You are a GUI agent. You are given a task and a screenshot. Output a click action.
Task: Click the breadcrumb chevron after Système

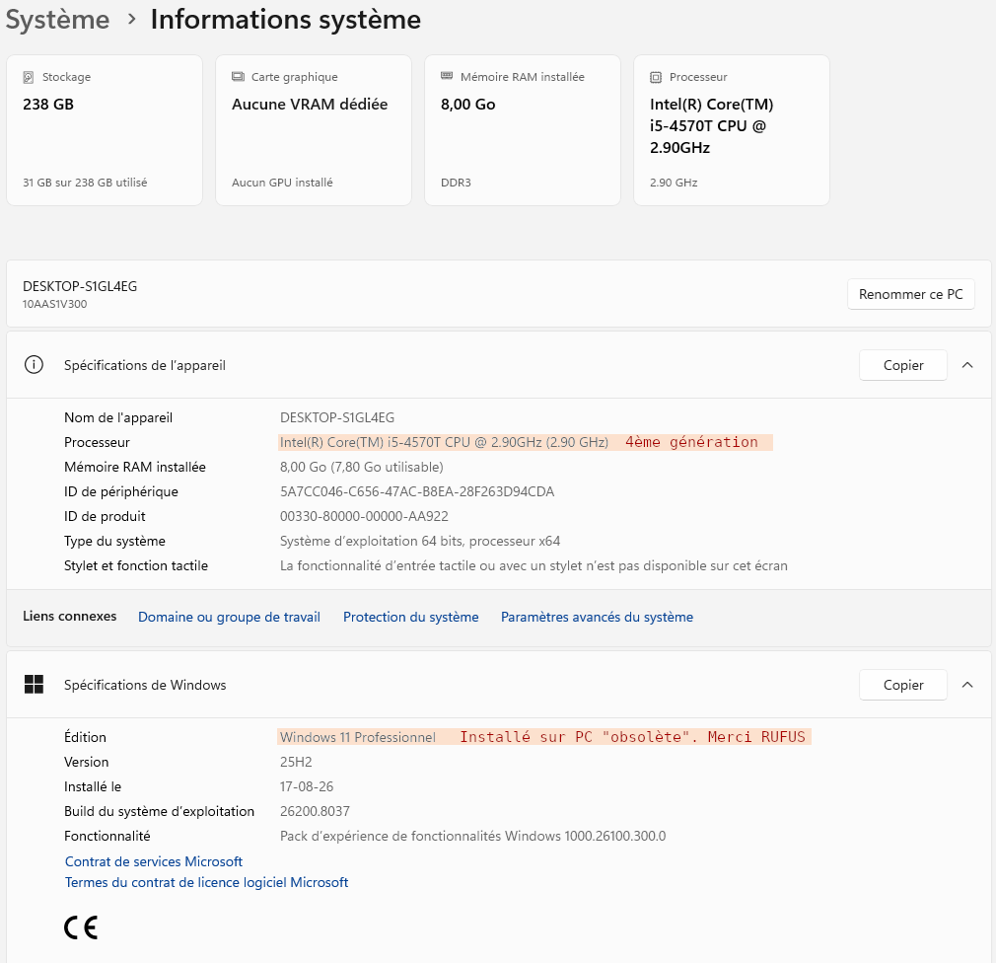coord(131,19)
